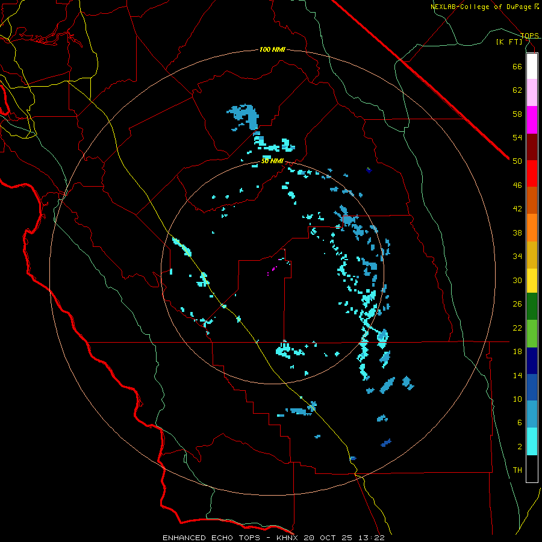Select the legend value 34

[x=517, y=257]
